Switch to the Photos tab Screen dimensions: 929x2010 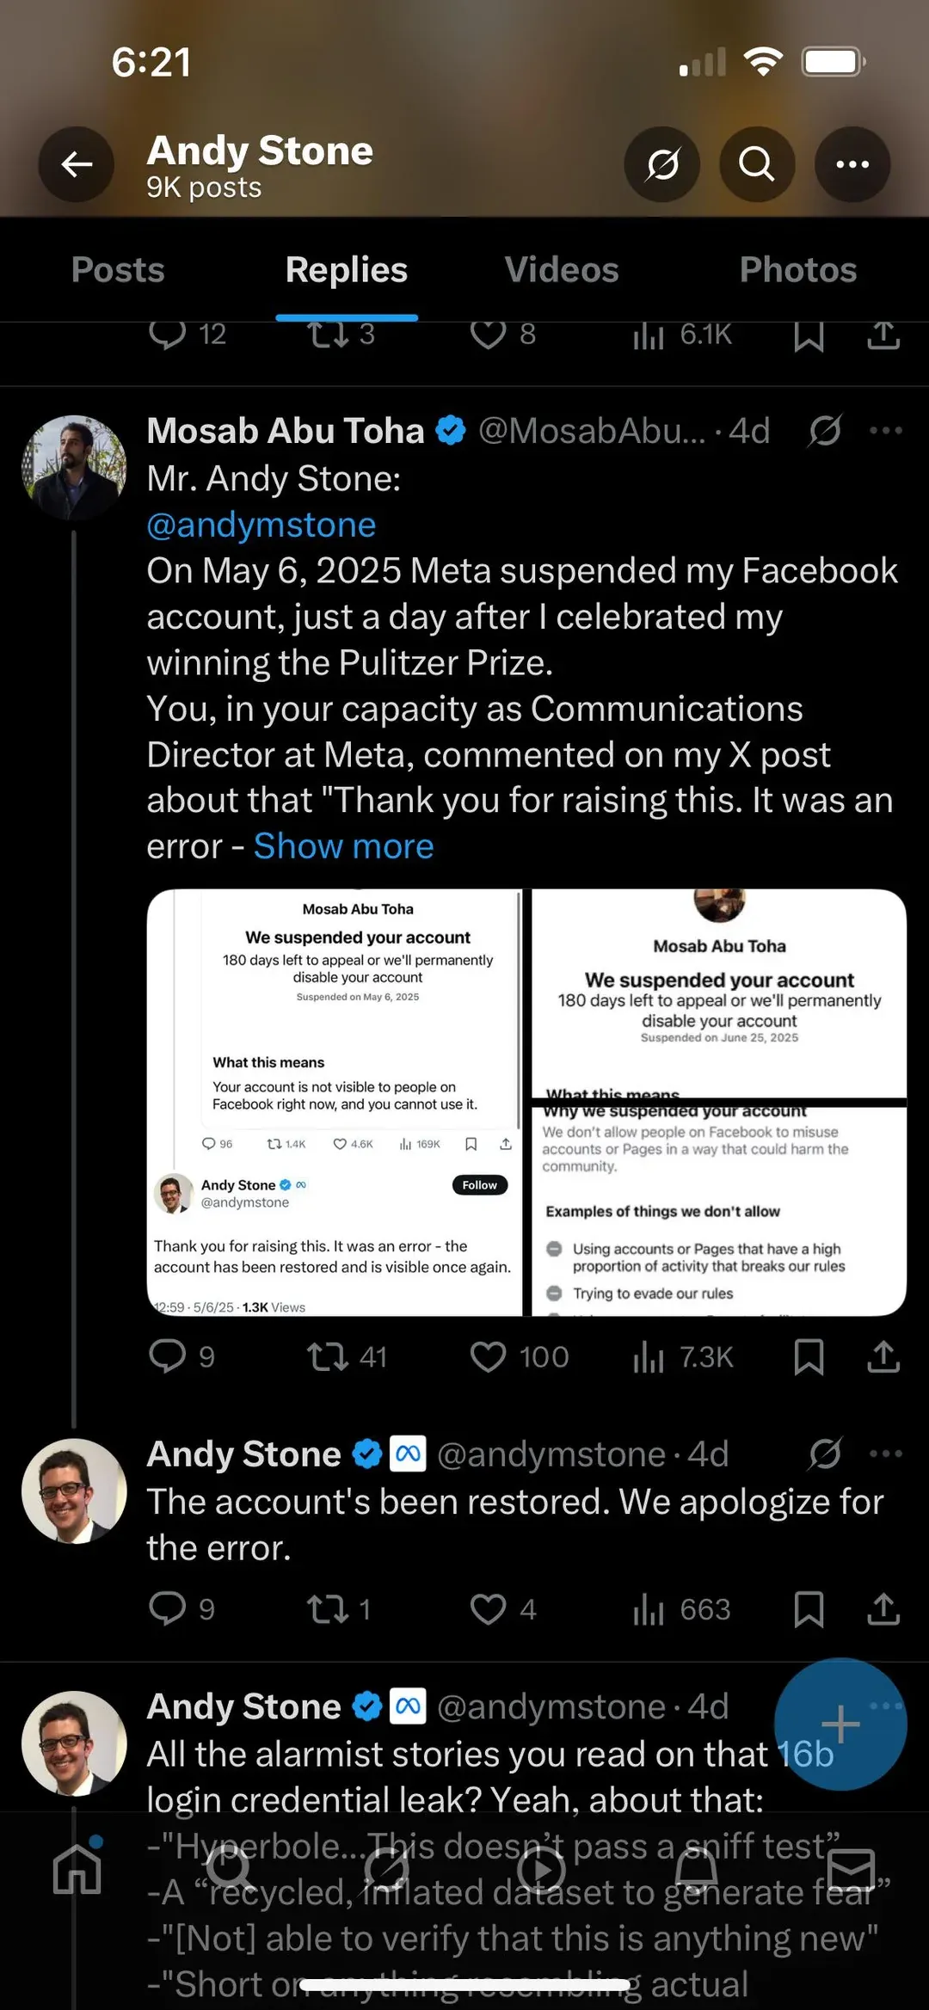pos(797,269)
